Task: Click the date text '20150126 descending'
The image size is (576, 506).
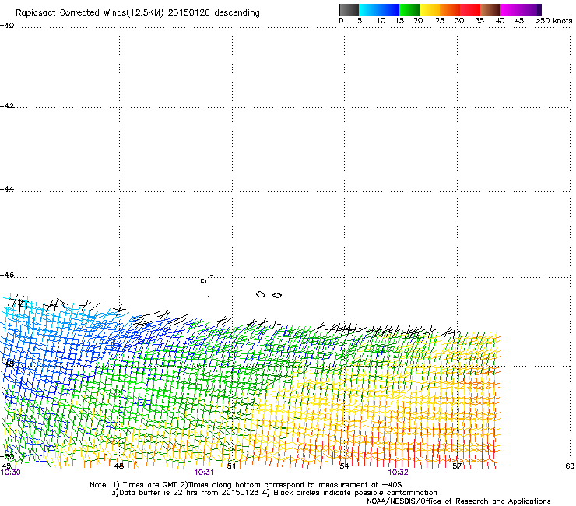Action: pos(213,13)
